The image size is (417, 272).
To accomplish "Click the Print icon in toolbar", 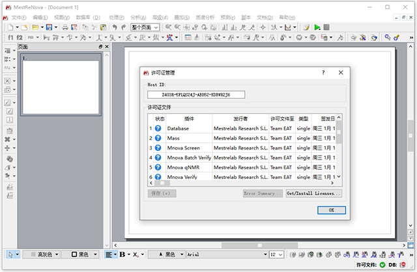I will pos(65,27).
